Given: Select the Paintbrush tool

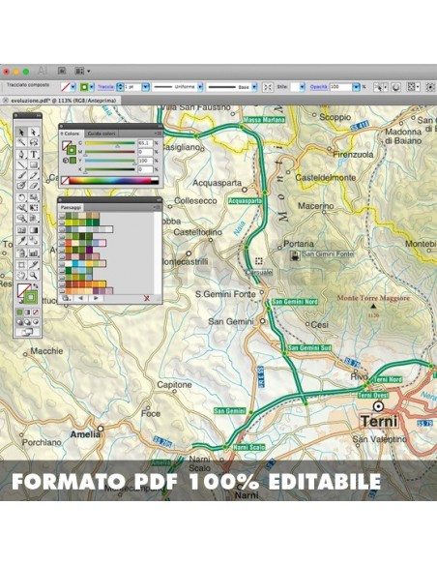Looking at the screenshot, I should point(21,175).
